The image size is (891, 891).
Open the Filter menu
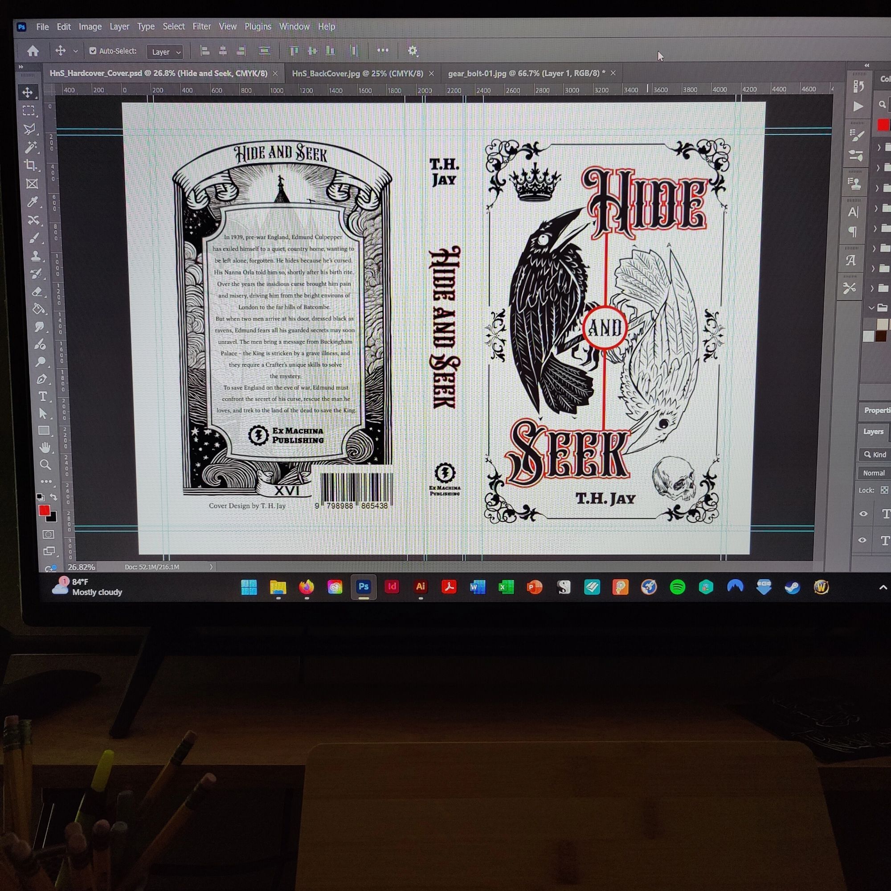coord(201,27)
